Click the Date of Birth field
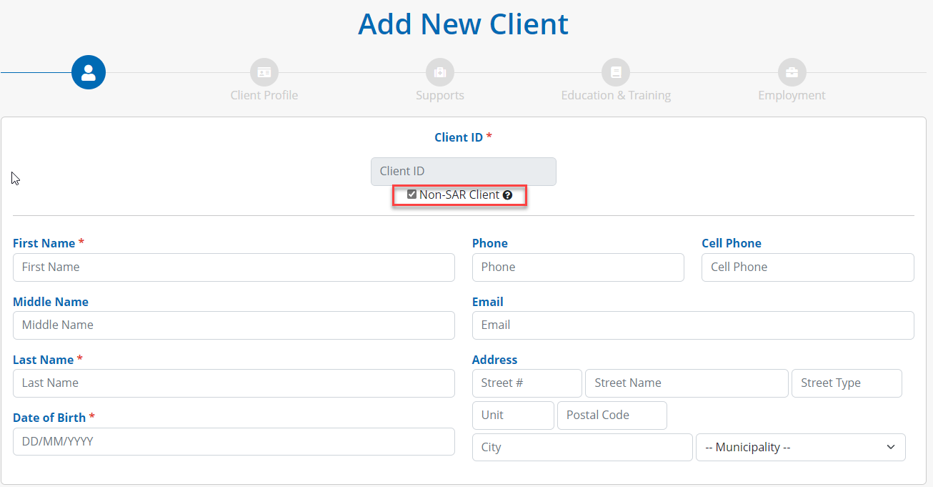 (x=234, y=442)
